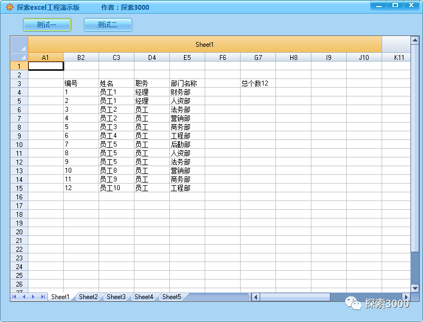The image size is (423, 322).
Task: Click the horizontal scrollbar thumb
Action: (x=295, y=297)
